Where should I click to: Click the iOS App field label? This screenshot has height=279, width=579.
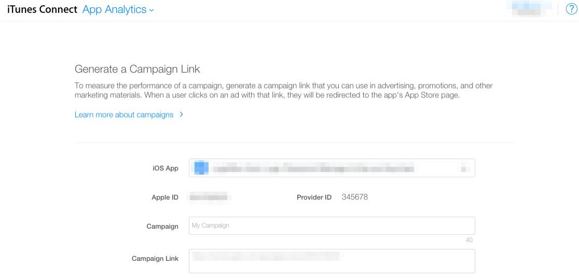point(166,169)
